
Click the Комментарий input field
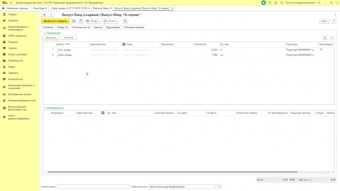[x=93, y=187]
